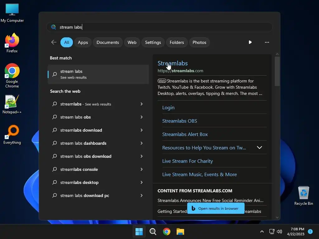Switch to the Documents filter tab
This screenshot has width=319, height=239.
[107, 42]
